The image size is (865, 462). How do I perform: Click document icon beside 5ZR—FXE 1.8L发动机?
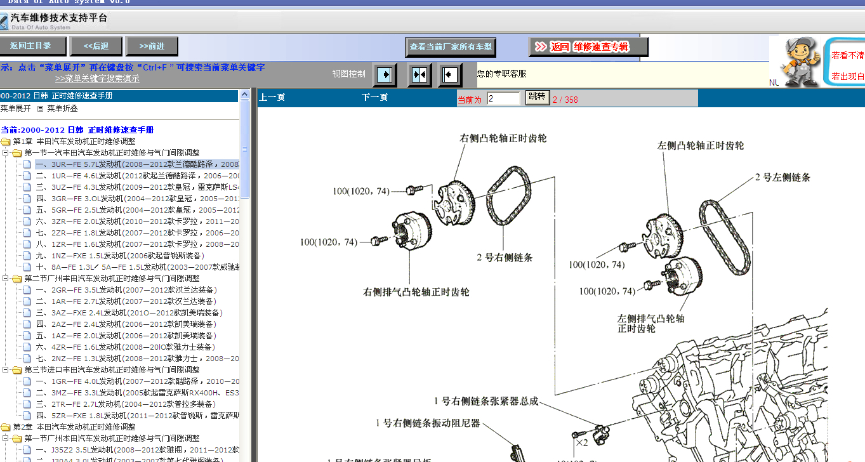[x=27, y=416]
